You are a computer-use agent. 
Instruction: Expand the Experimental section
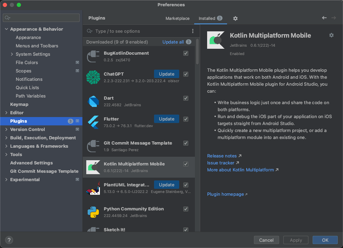[x=6, y=179]
